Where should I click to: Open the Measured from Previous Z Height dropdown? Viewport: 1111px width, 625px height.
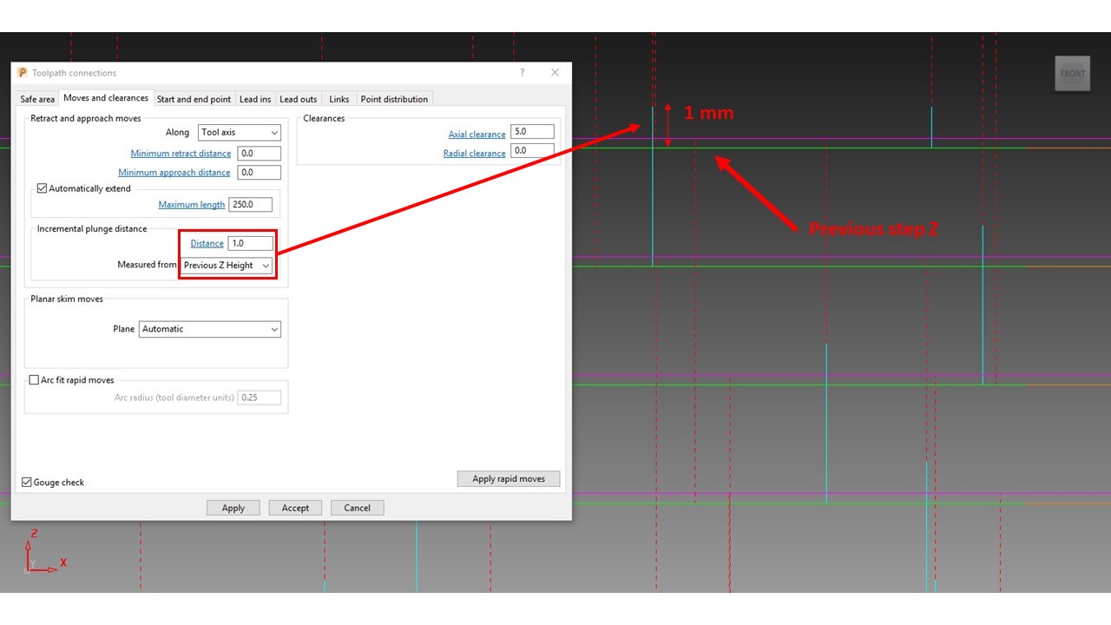[x=227, y=265]
